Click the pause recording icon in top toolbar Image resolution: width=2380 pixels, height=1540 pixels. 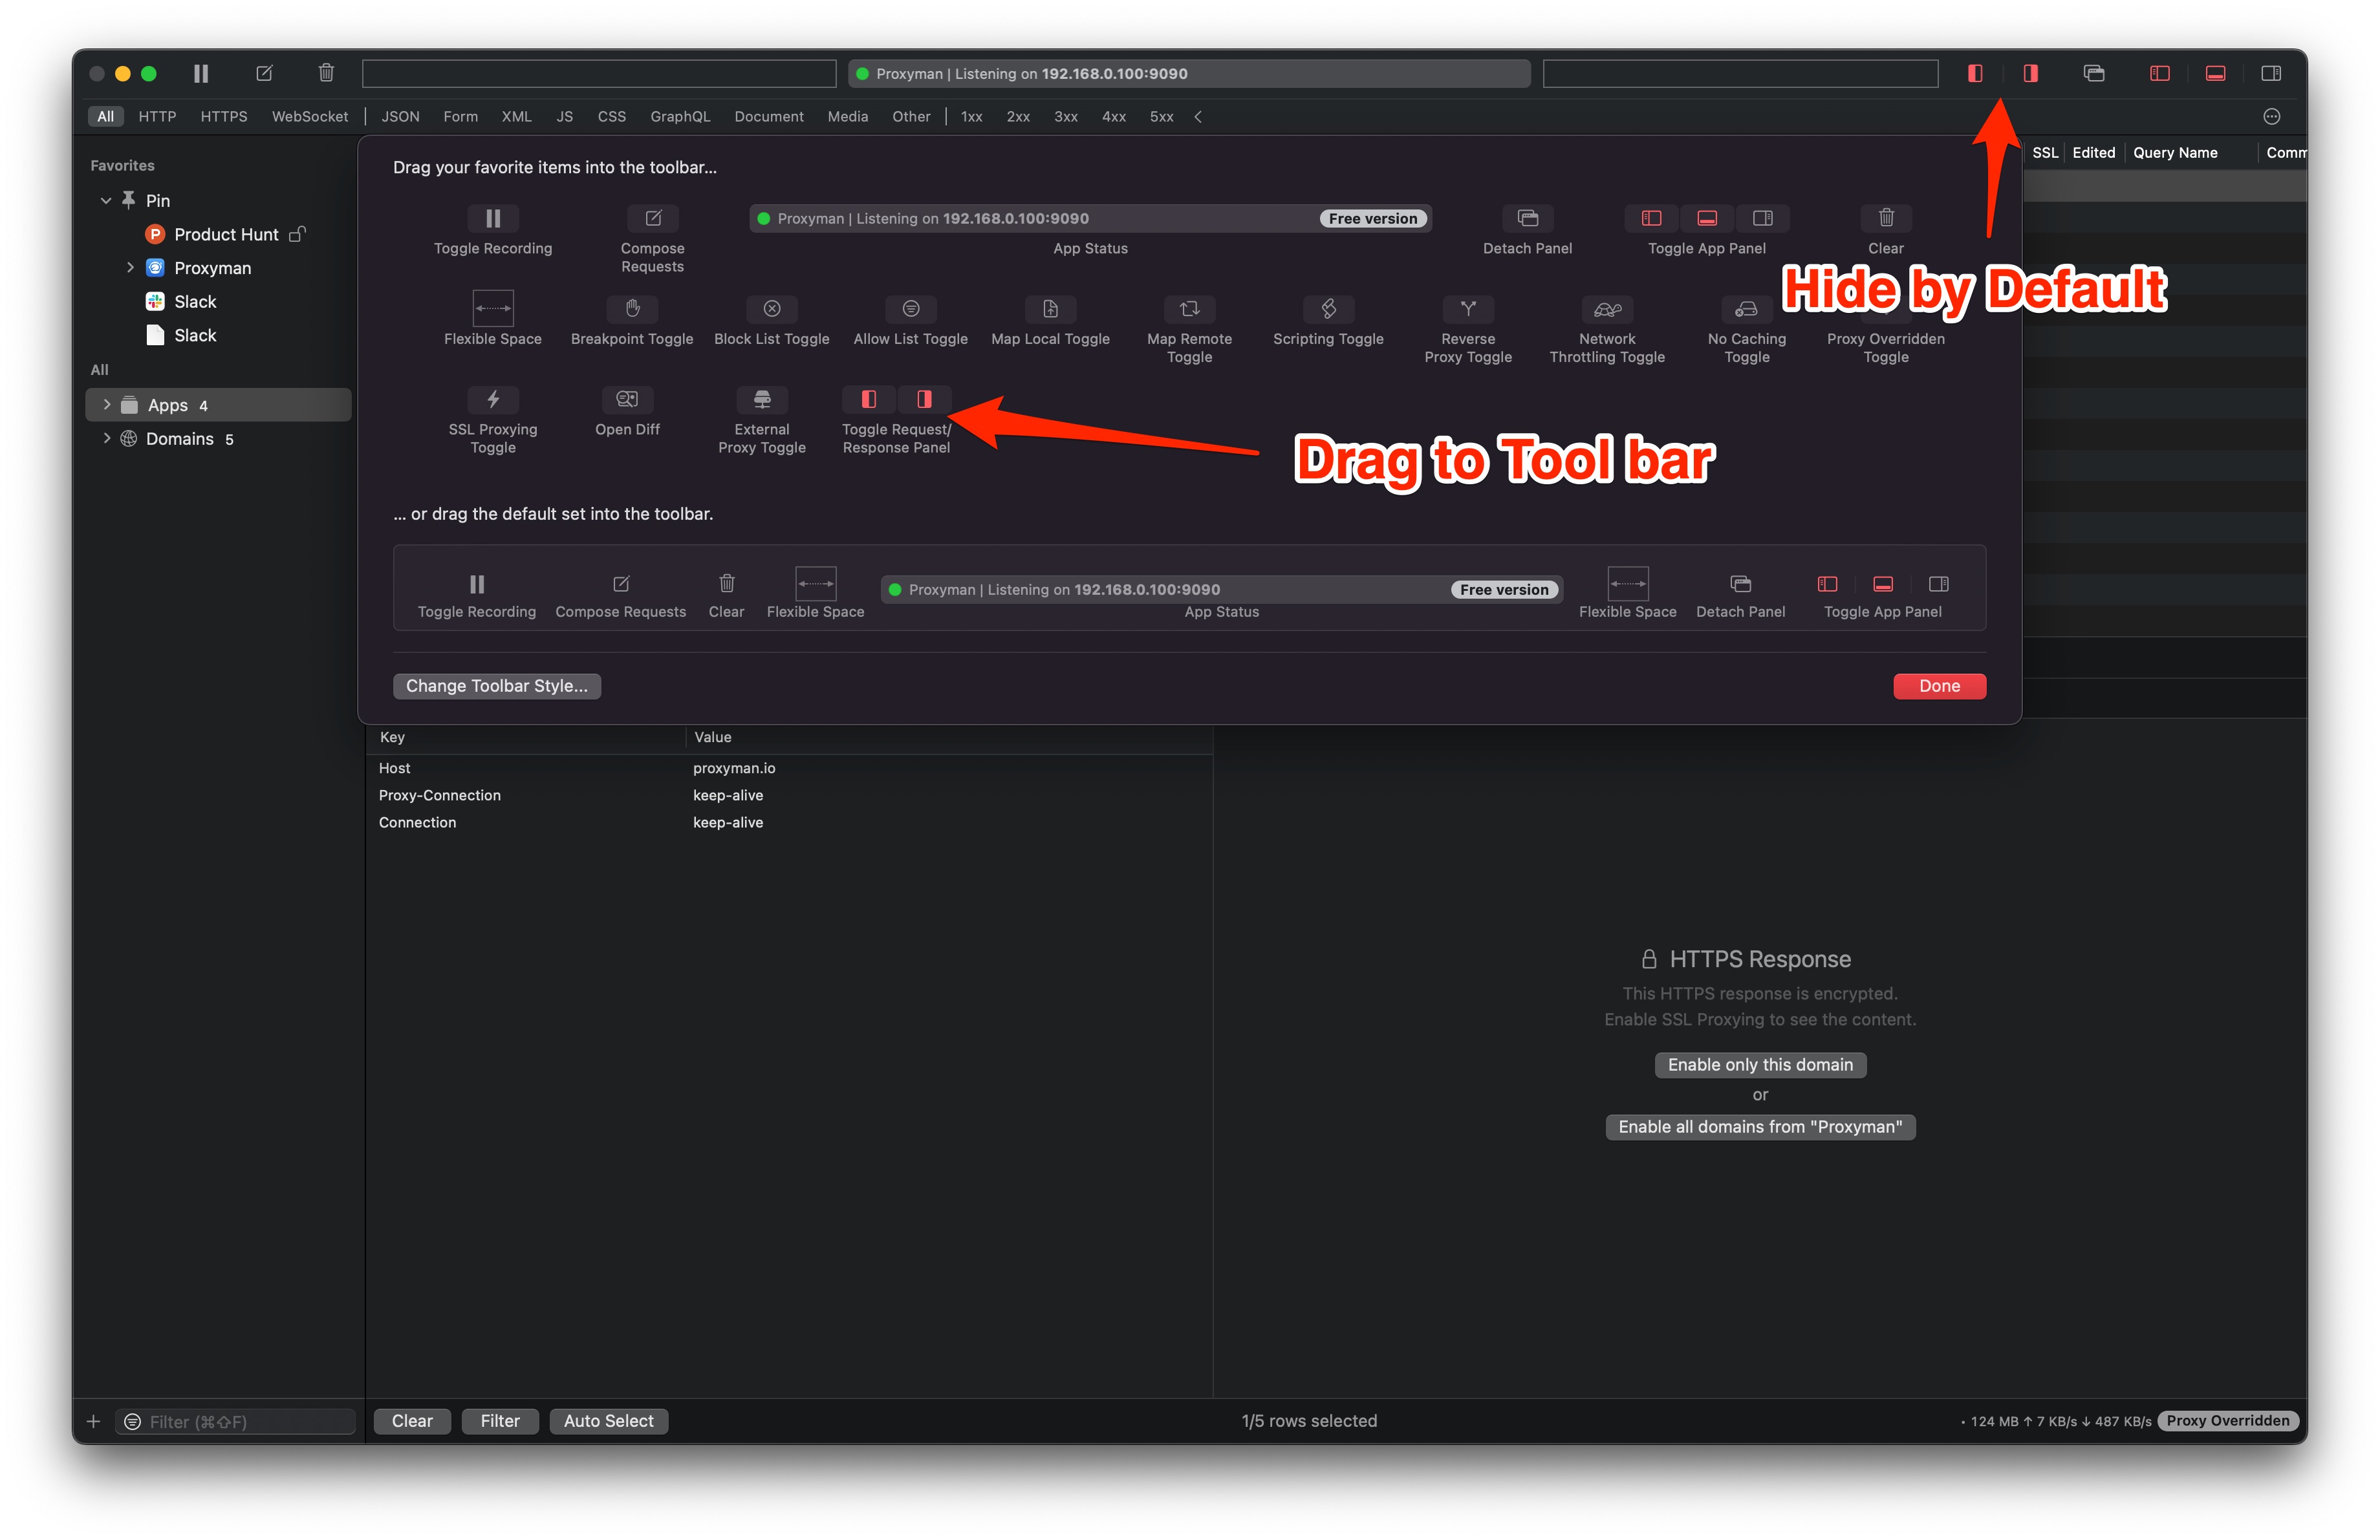click(x=201, y=73)
